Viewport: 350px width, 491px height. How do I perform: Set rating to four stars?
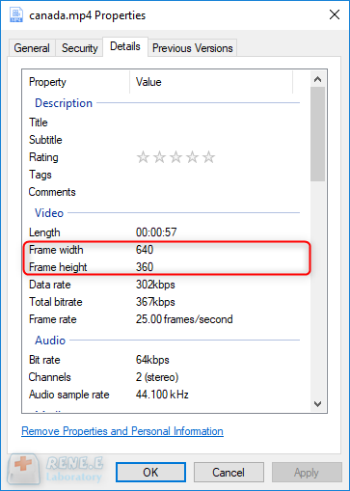coord(192,157)
